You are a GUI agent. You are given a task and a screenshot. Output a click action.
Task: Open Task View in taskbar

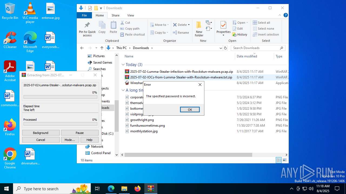tap(97, 189)
